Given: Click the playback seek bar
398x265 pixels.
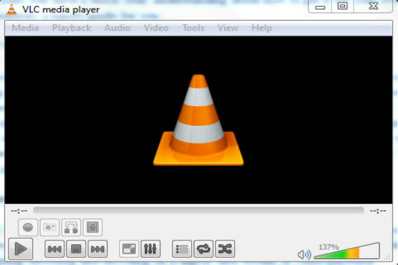Looking at the screenshot, I should (198, 211).
